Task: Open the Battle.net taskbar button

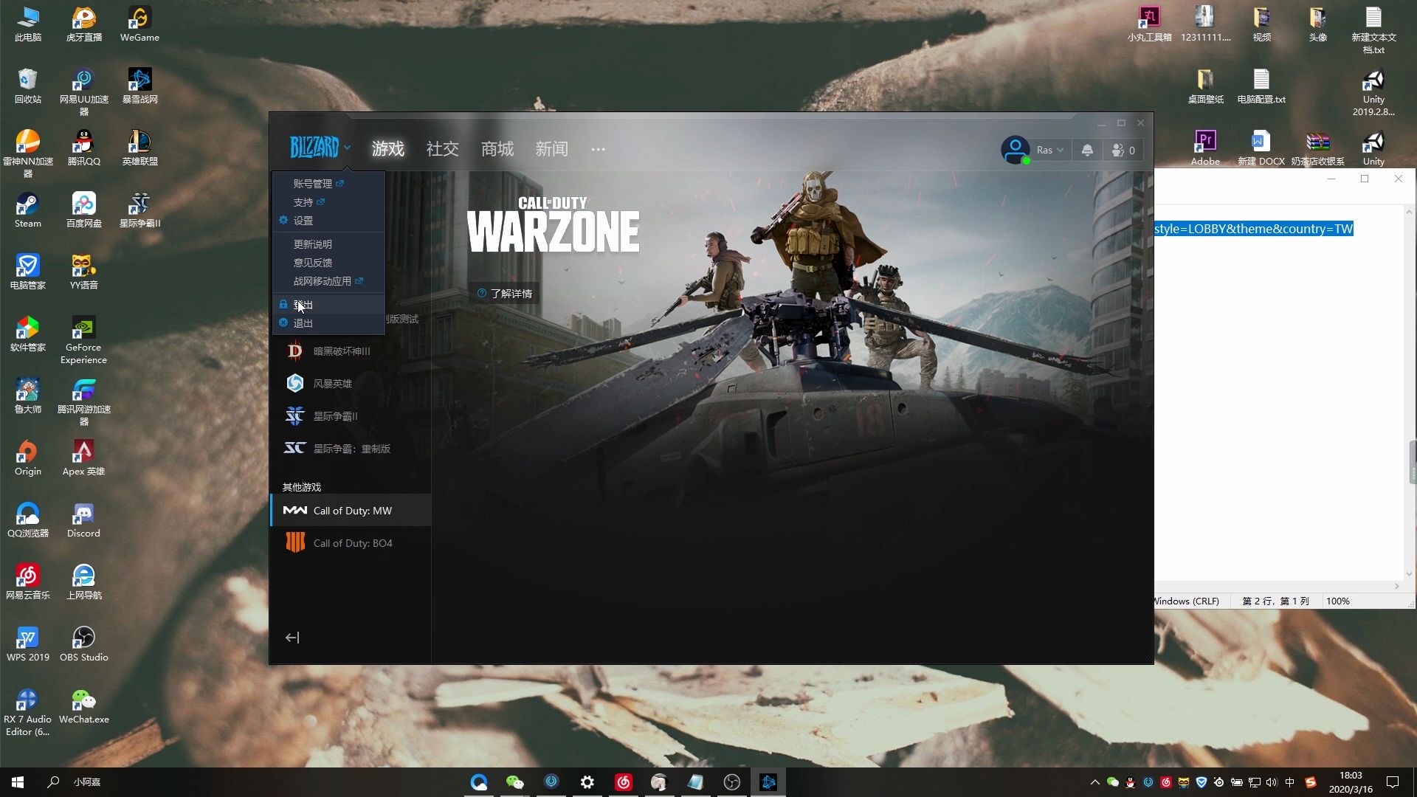Action: (x=768, y=782)
